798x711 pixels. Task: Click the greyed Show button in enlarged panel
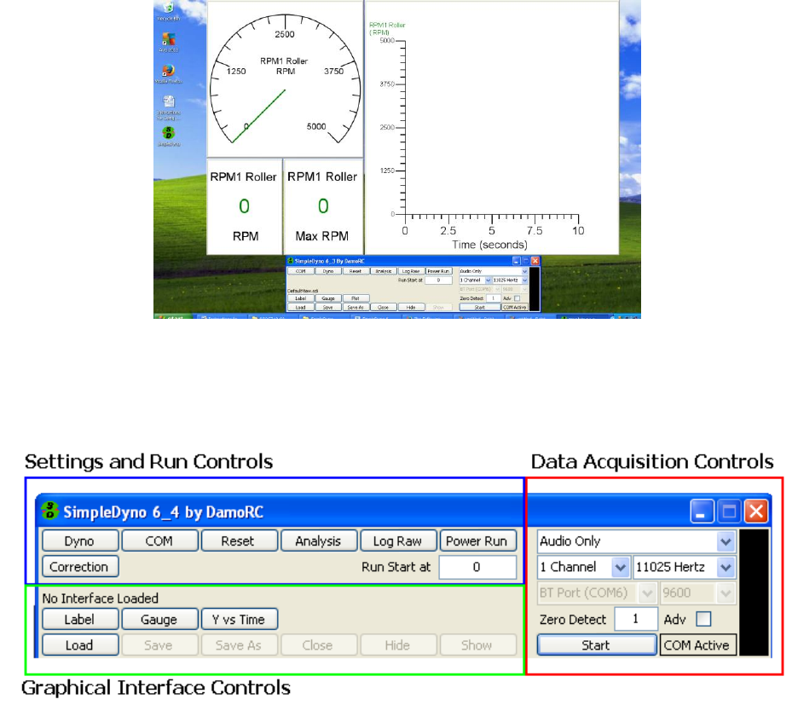click(477, 645)
